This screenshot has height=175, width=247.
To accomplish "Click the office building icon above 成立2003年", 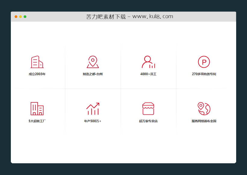I will [37, 62].
